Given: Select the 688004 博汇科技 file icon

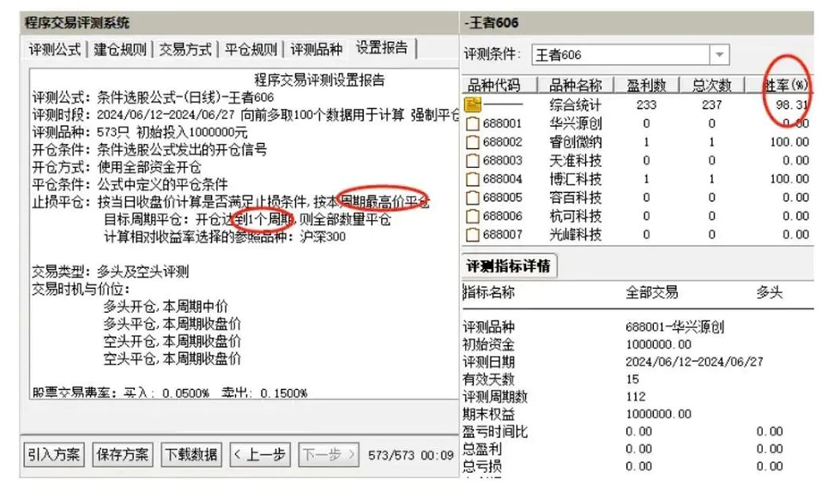Looking at the screenshot, I should (x=473, y=179).
